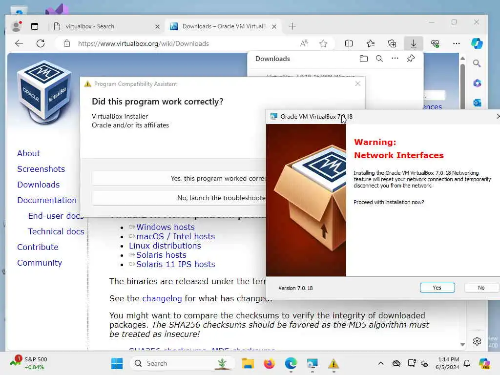
Task: Open clock showing 1:14 PM
Action: tap(447, 363)
